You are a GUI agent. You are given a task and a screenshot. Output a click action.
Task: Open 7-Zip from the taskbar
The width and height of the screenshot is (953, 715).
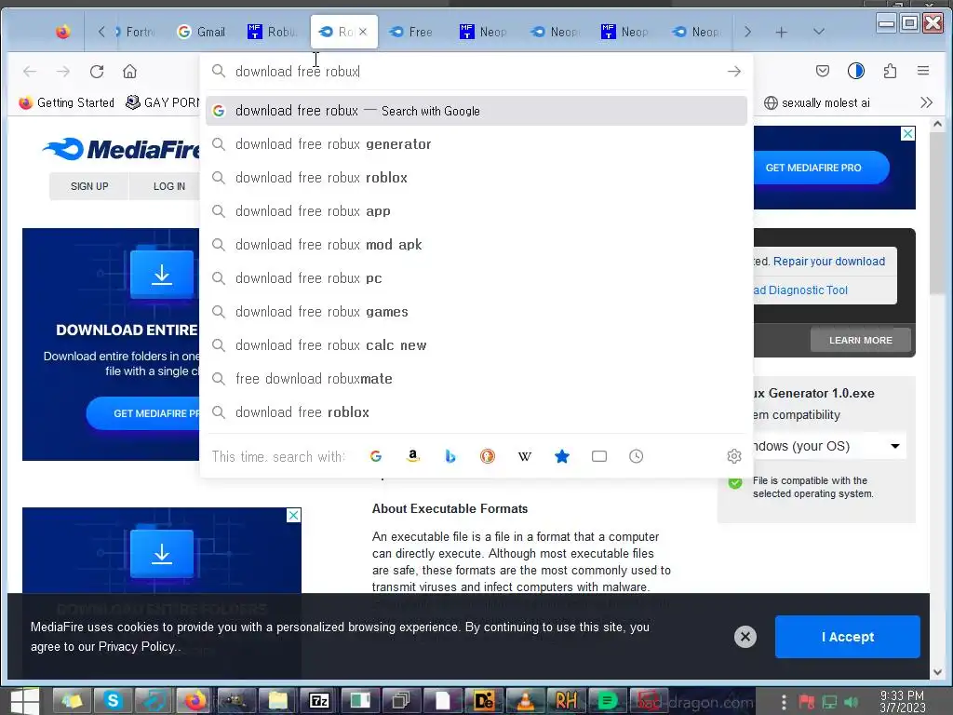pos(319,701)
